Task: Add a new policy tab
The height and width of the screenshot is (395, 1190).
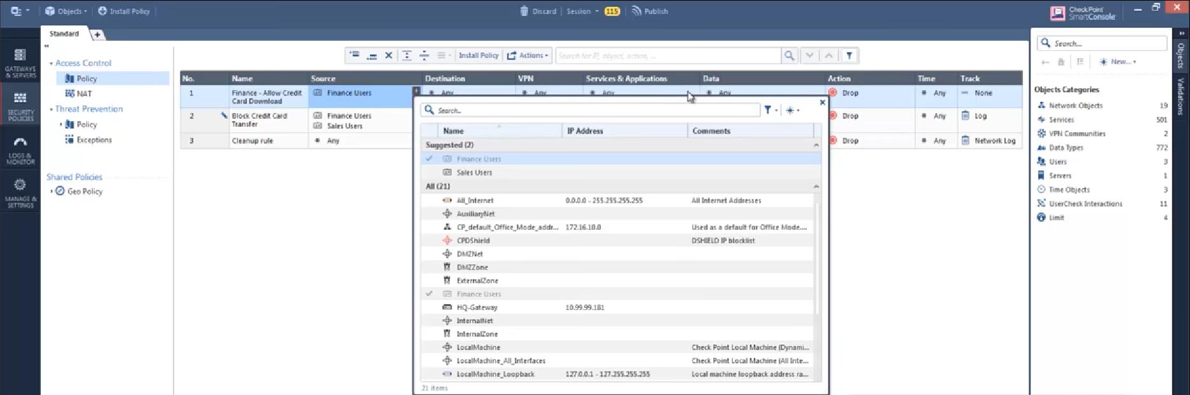Action: [x=97, y=34]
